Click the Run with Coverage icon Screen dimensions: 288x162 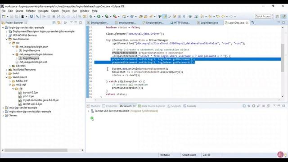pos(107,16)
